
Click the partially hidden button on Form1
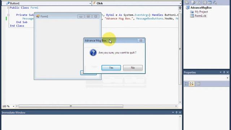(x=82, y=73)
